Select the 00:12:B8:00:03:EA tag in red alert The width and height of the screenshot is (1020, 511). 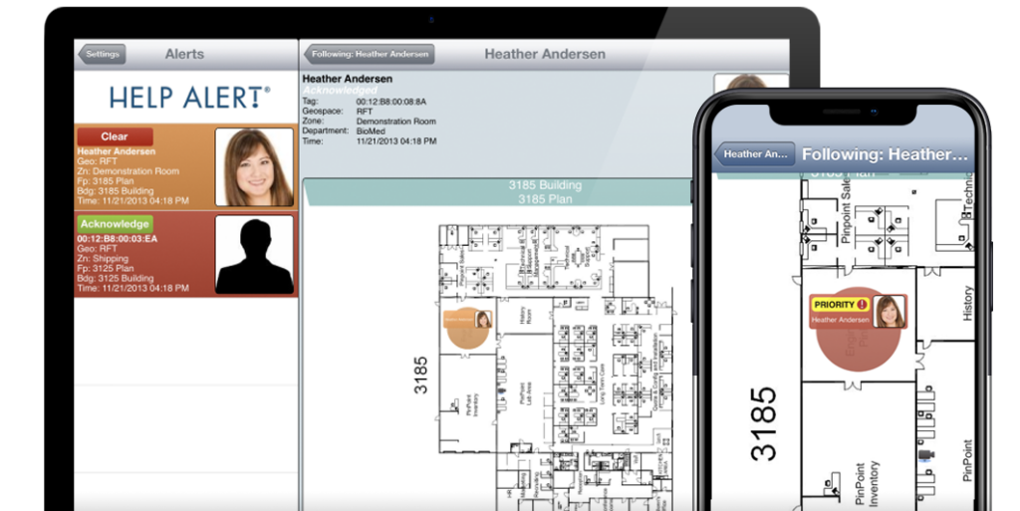coord(118,239)
